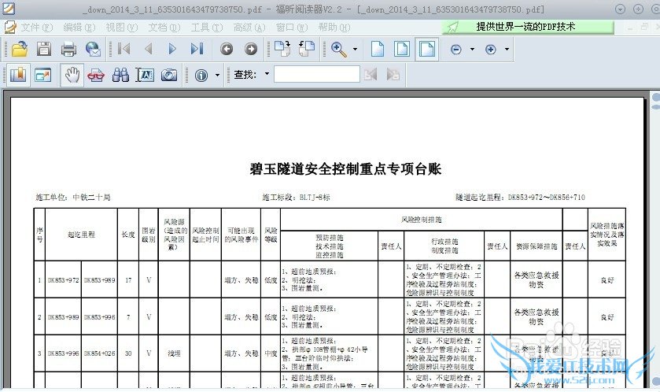Zoom in with the plus button
The width and height of the screenshot is (660, 392).
pos(491,50)
